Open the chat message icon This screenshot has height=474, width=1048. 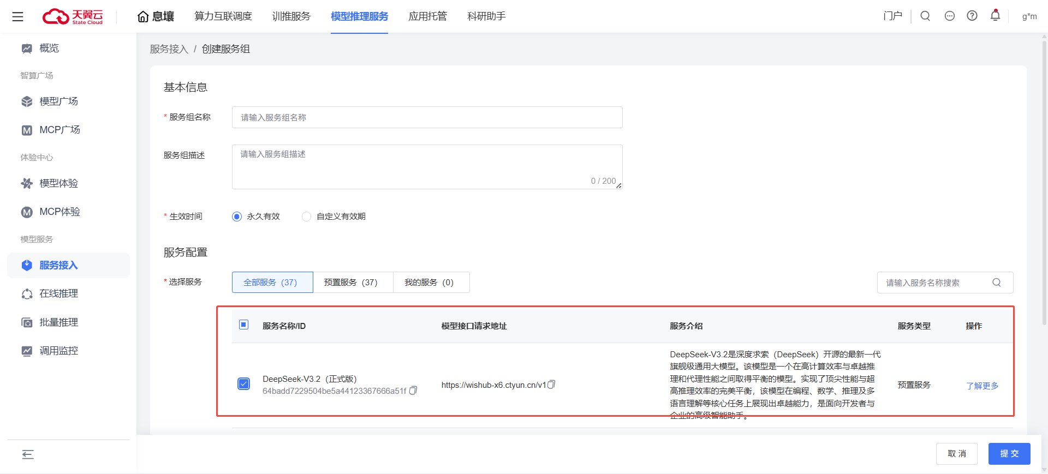point(949,16)
